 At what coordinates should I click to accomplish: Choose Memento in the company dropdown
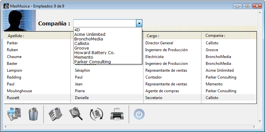(83, 57)
